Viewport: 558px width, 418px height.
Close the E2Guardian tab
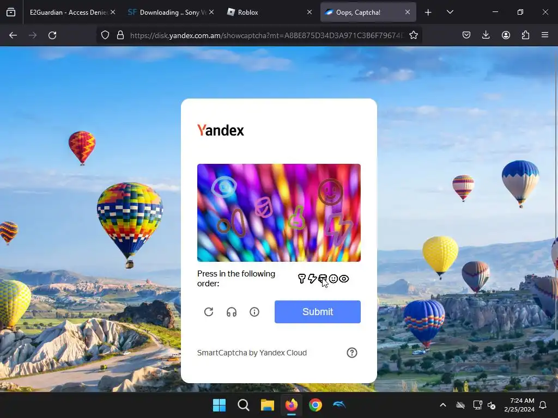pos(112,12)
